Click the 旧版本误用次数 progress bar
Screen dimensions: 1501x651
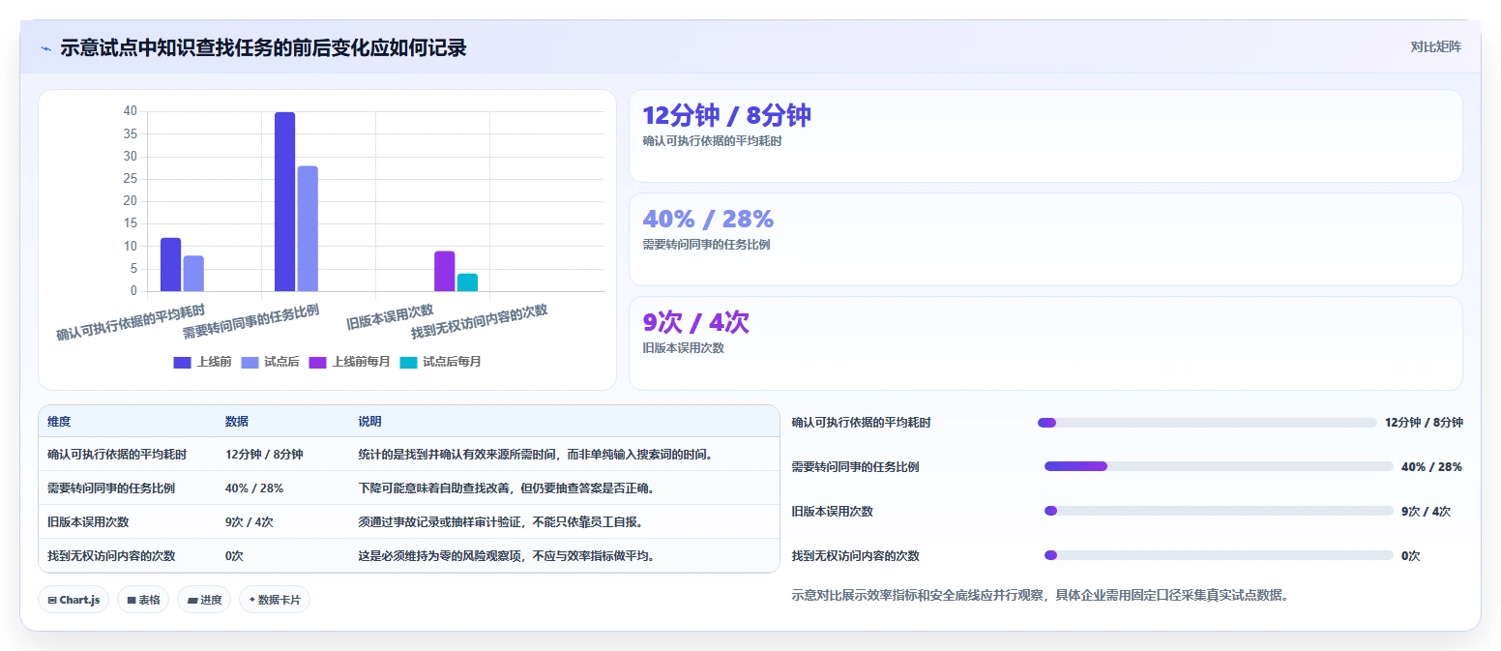click(x=1219, y=511)
